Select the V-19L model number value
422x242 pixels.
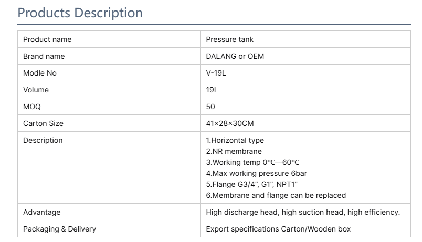click(216, 73)
